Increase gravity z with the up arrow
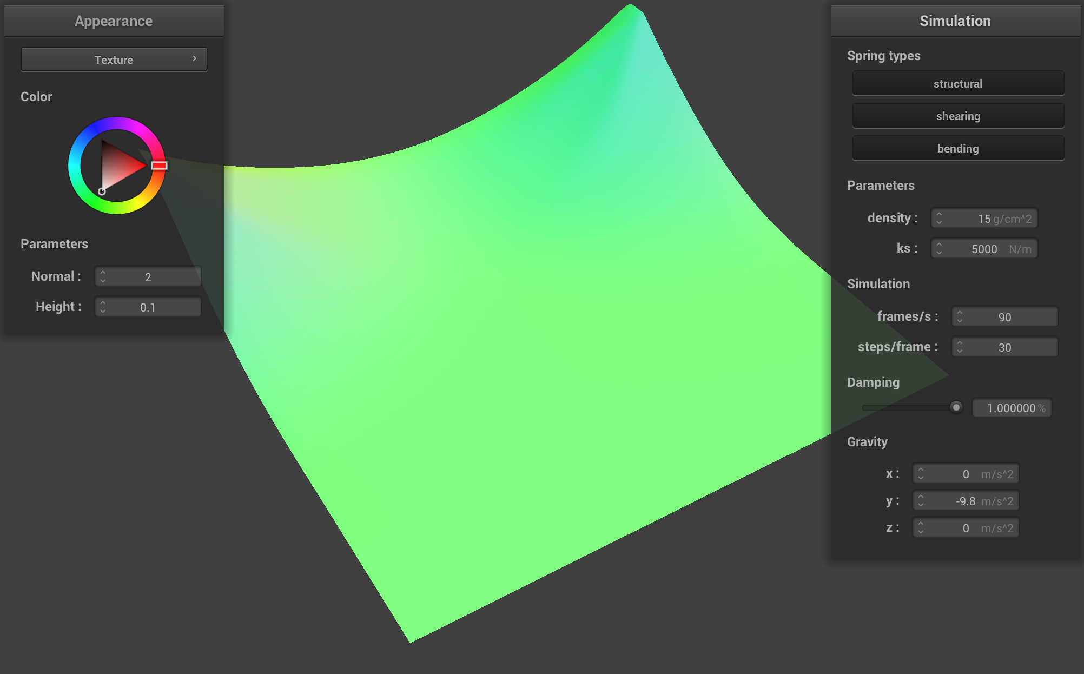This screenshot has width=1084, height=674. pos(921,524)
